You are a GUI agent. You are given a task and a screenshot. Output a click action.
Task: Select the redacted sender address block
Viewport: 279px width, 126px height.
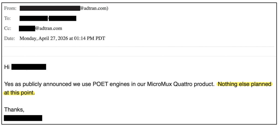pyautogui.click(x=50, y=8)
